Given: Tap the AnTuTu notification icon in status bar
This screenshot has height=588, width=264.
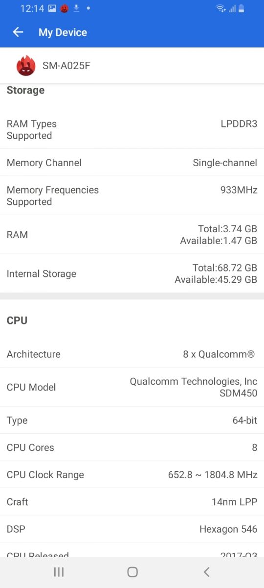Looking at the screenshot, I should pyautogui.click(x=65, y=8).
